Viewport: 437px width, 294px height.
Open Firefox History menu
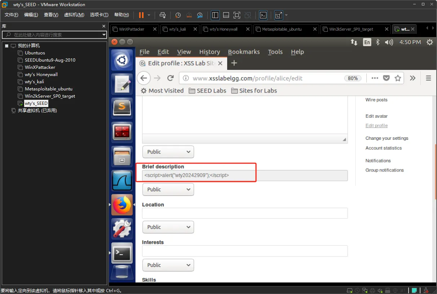pyautogui.click(x=209, y=52)
